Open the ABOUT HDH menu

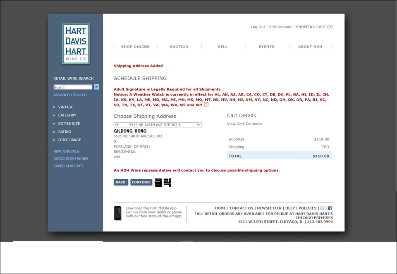[x=310, y=47]
